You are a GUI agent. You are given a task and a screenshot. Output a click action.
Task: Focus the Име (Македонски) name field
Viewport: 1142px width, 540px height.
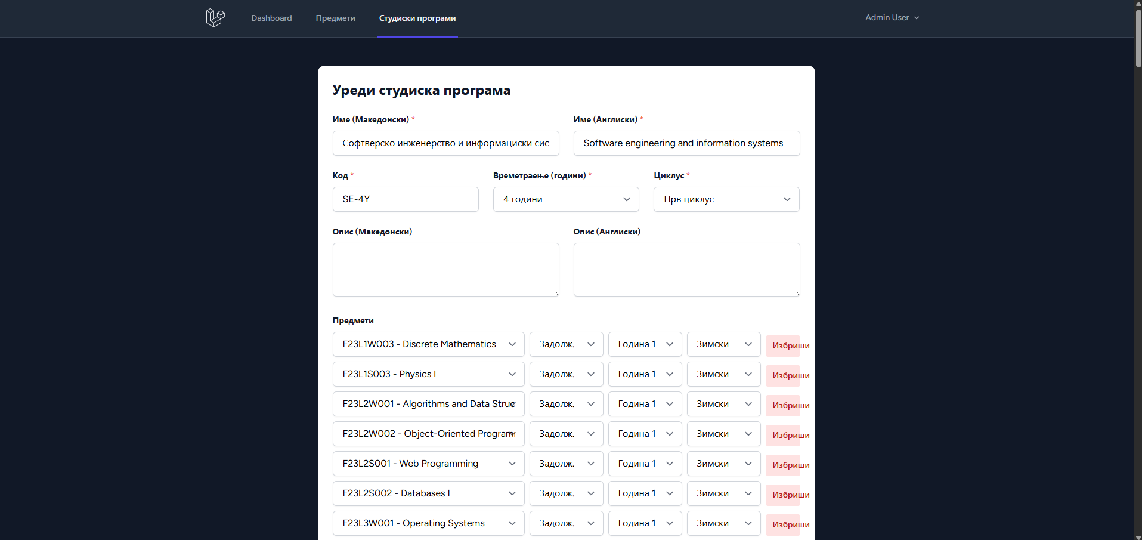(445, 143)
